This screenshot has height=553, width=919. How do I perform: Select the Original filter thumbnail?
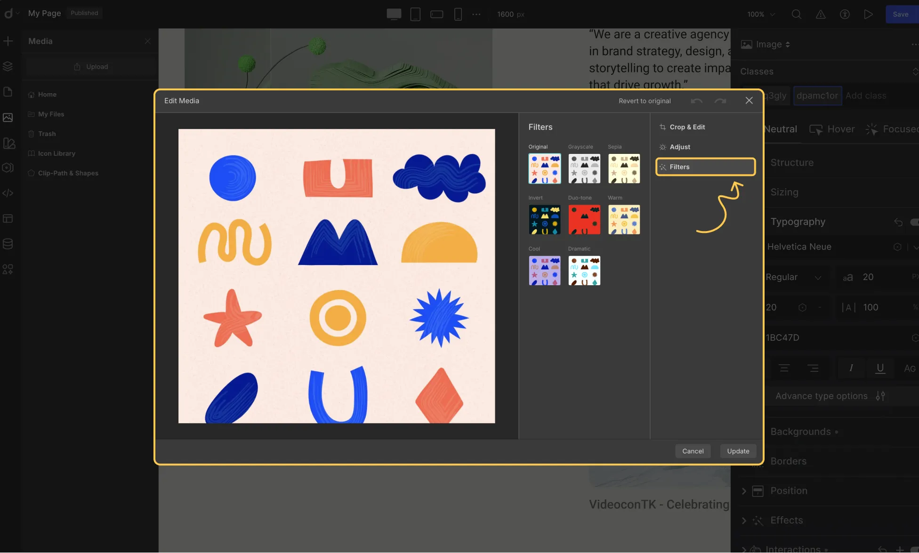tap(545, 168)
